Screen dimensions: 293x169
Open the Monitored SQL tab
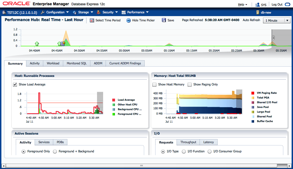[77, 63]
